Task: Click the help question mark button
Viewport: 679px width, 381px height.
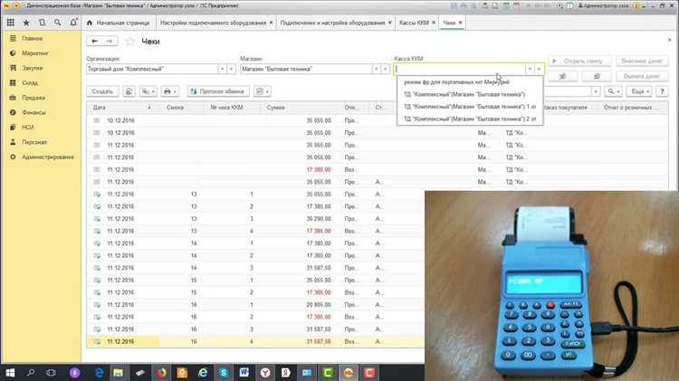Action: pos(662,91)
